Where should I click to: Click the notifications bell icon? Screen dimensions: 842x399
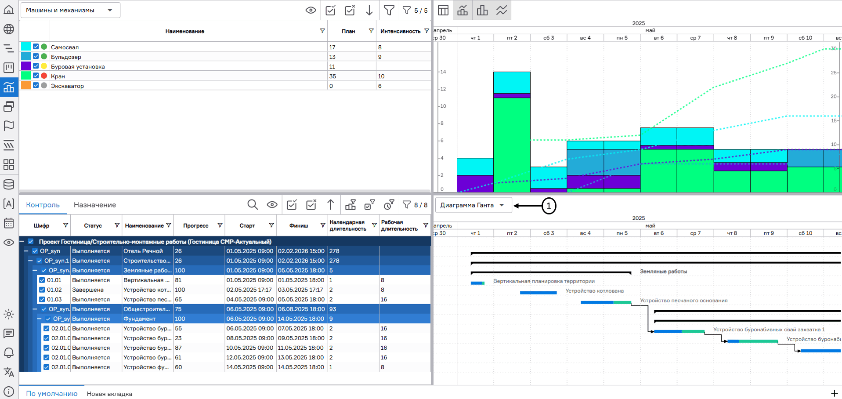(x=9, y=353)
